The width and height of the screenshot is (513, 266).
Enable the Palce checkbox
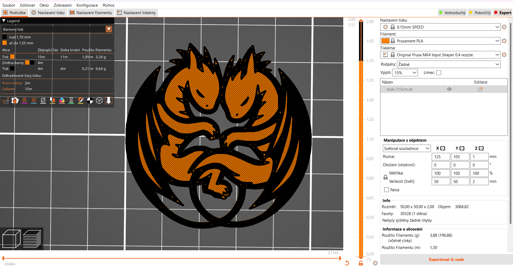pyautogui.click(x=387, y=190)
